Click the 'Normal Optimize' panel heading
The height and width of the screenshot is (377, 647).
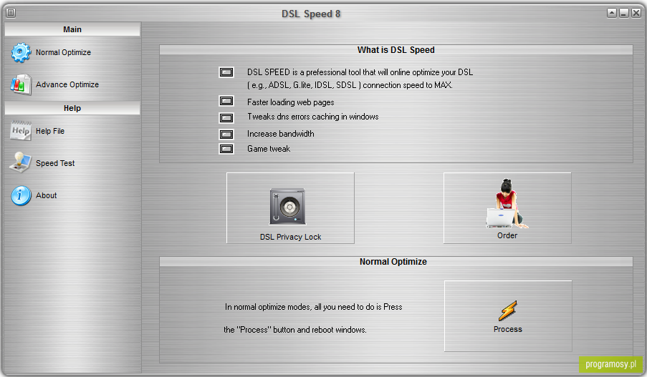point(393,262)
